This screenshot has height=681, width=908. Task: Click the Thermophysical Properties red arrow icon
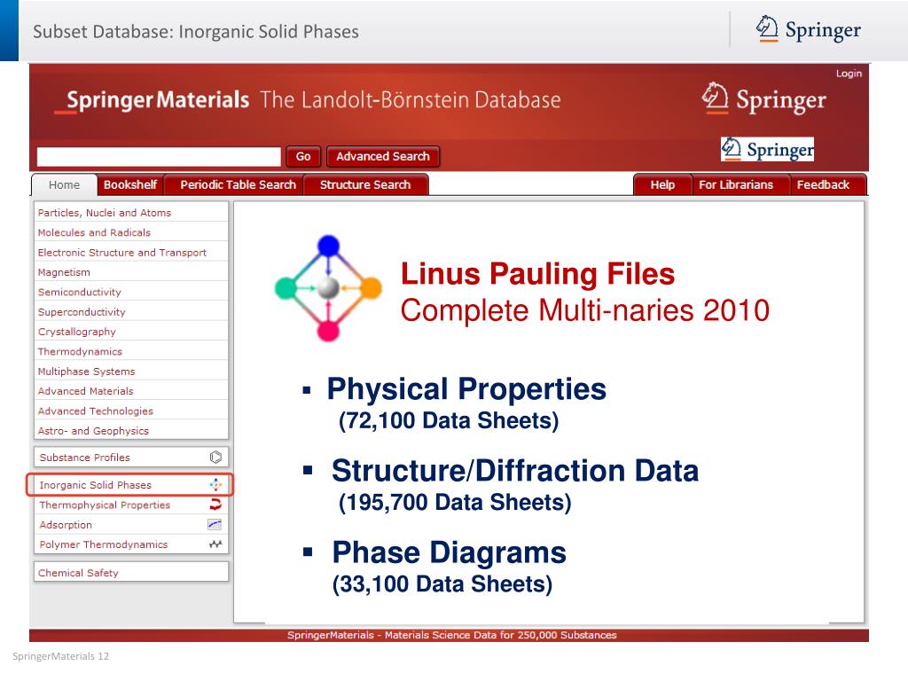click(215, 505)
